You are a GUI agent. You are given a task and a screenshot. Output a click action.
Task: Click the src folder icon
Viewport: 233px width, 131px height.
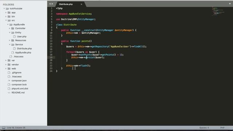[x=9, y=20]
